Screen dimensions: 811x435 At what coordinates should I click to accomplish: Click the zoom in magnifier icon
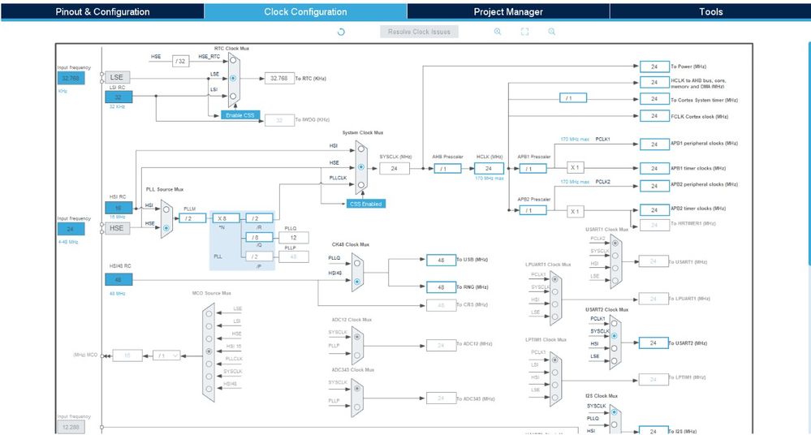498,32
